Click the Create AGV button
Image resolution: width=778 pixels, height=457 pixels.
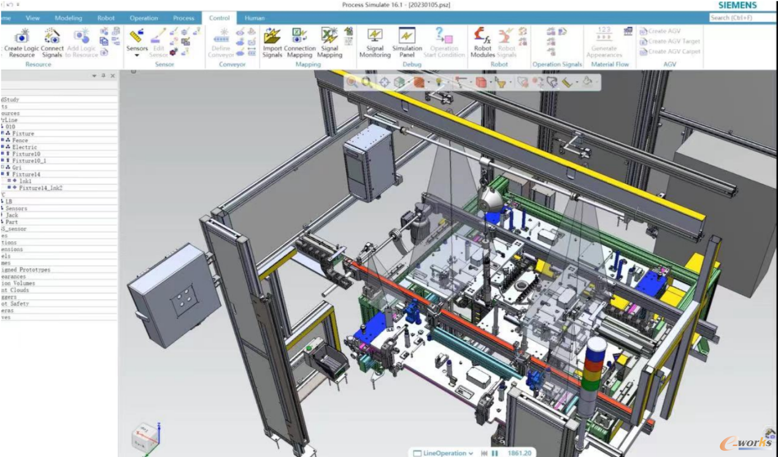click(660, 31)
